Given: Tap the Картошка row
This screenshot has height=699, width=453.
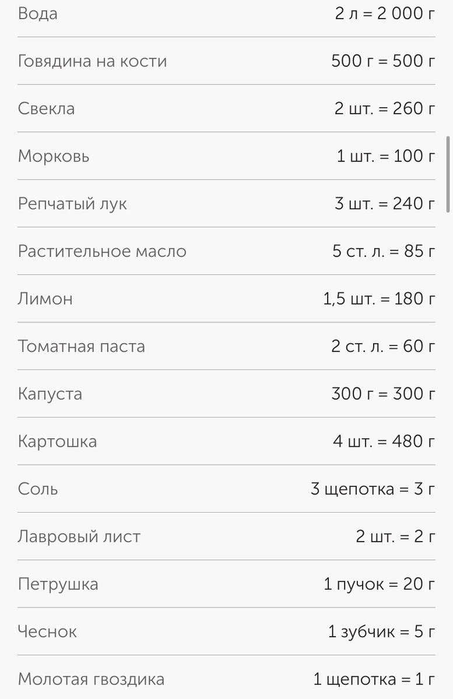Looking at the screenshot, I should point(226,442).
